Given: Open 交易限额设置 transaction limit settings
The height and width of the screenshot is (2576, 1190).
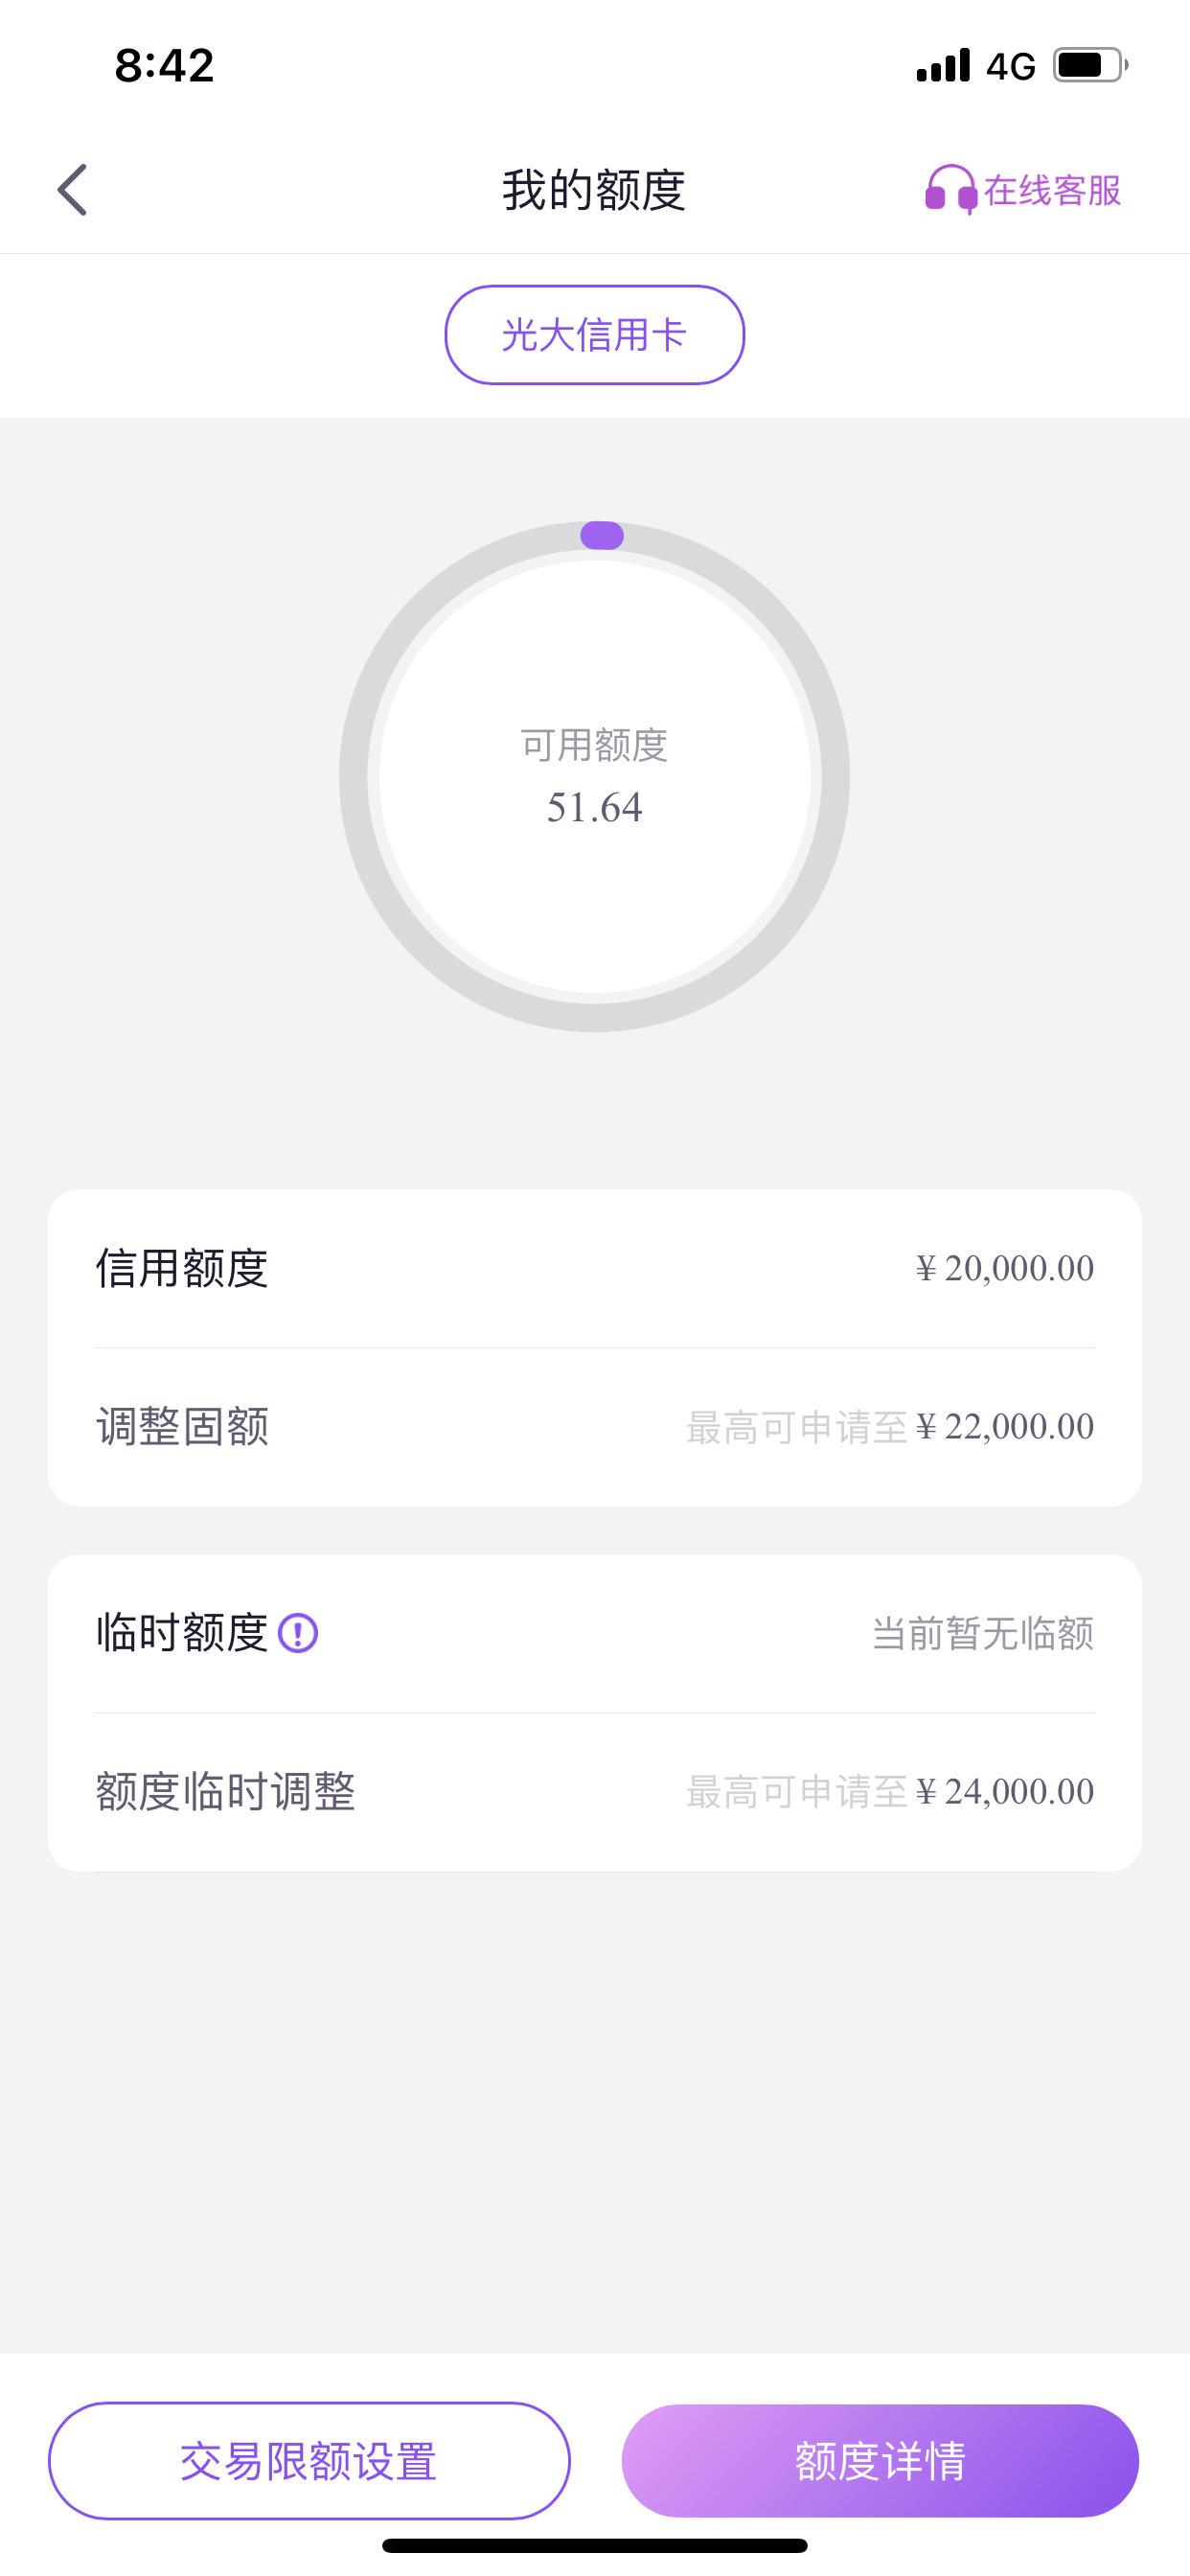Looking at the screenshot, I should pos(309,2460).
